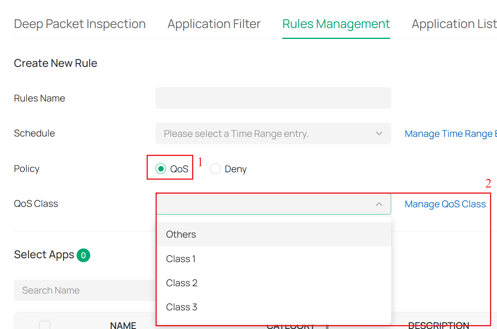Click the Schedule dropdown arrow icon

379,133
